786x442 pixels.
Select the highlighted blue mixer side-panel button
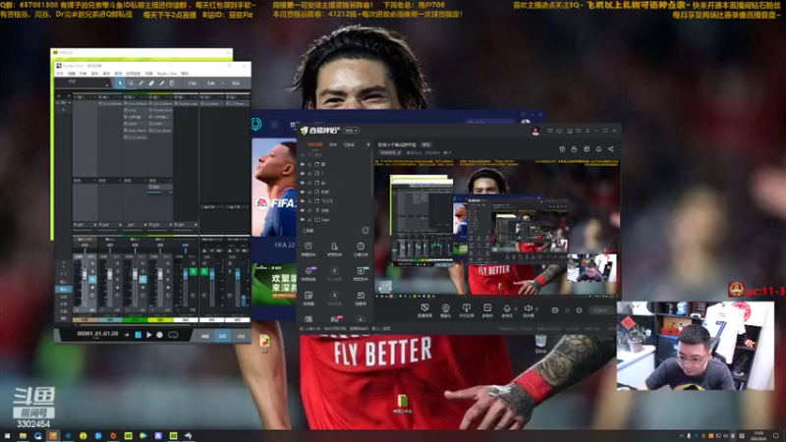[63, 289]
